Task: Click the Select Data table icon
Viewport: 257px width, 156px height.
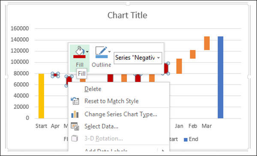Action: (x=75, y=126)
